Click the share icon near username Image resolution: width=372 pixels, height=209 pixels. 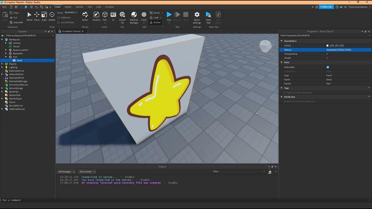(x=346, y=7)
